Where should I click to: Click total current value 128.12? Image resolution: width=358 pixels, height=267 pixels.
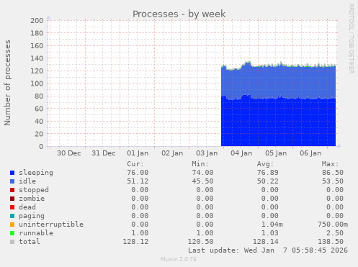click(135, 242)
